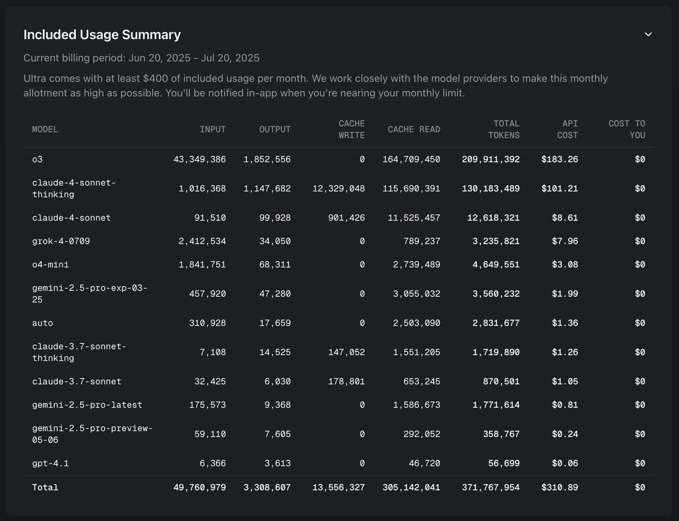679x521 pixels.
Task: Click gpt-4.1 API cost $0.06
Action: (565, 463)
